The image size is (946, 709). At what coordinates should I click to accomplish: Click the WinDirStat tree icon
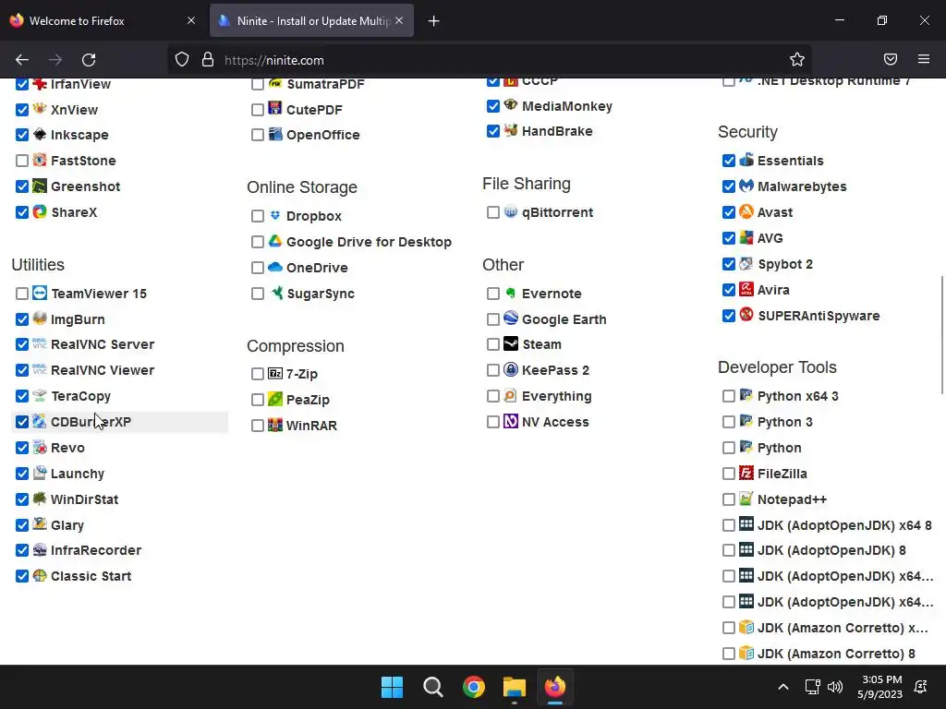tap(39, 499)
